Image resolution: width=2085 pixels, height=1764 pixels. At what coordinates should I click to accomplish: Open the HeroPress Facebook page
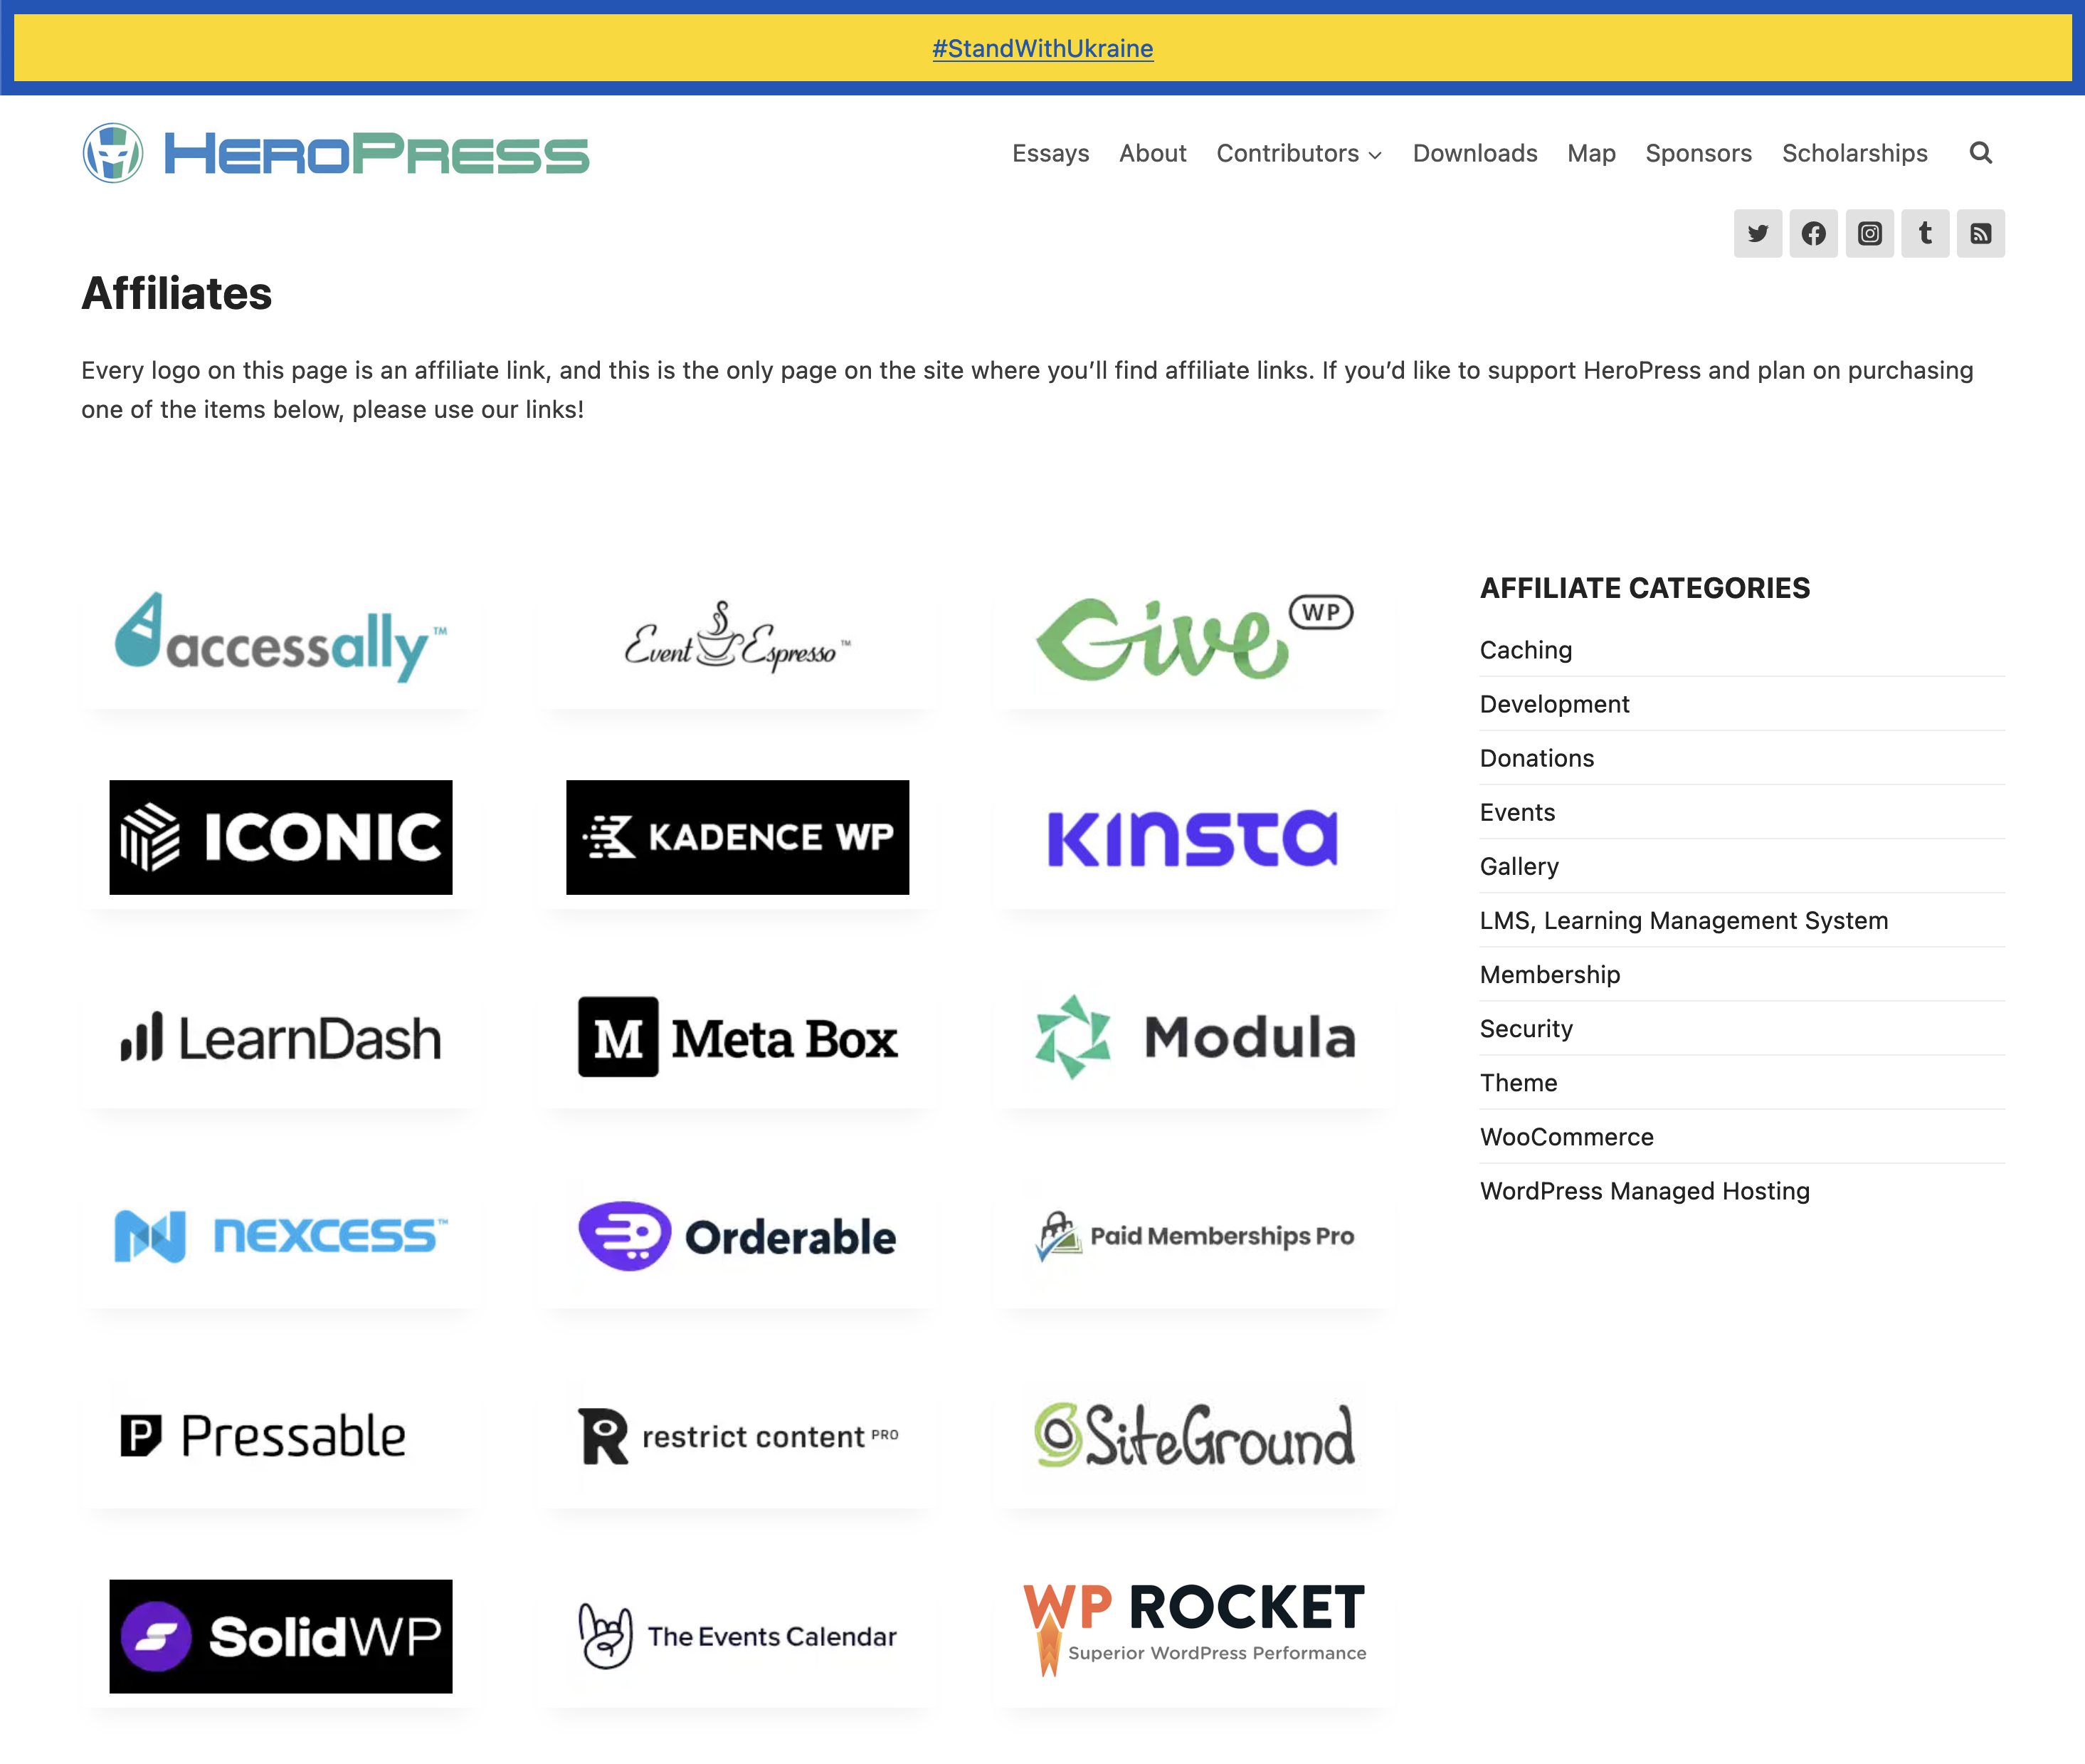tap(1813, 233)
